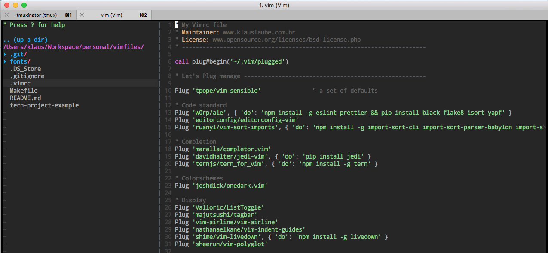Click the green zoom window button
The height and width of the screenshot is (253, 548).
(24, 5)
